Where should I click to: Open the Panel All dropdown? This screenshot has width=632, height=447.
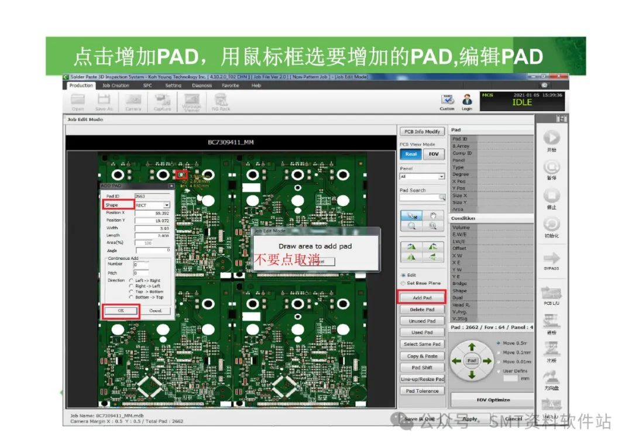pos(441,177)
